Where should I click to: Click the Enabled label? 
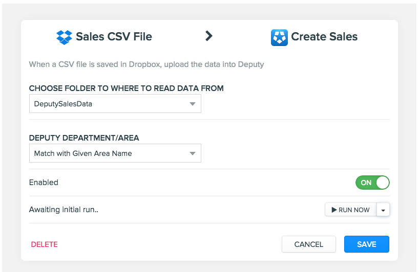coord(44,183)
